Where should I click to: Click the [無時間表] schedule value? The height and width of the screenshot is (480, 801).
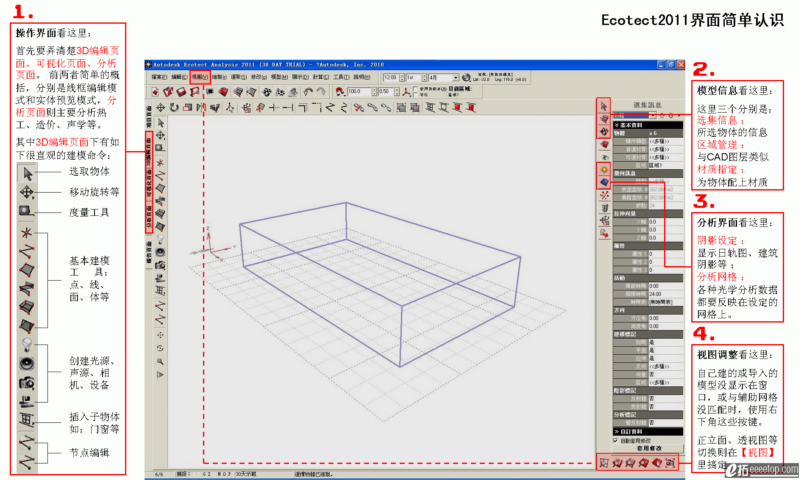(666, 302)
